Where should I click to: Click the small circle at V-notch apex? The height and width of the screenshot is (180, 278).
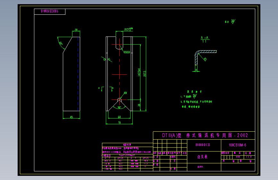point(119,100)
